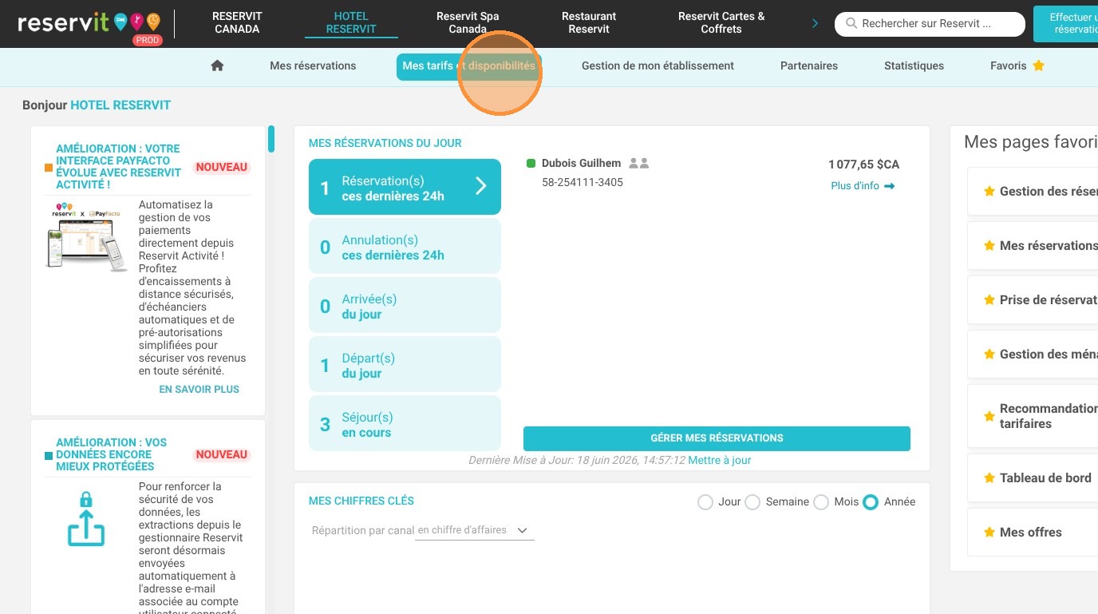Click star icon of Recommandation tarifaires favorite
The width and height of the screenshot is (1098, 614).
[989, 416]
